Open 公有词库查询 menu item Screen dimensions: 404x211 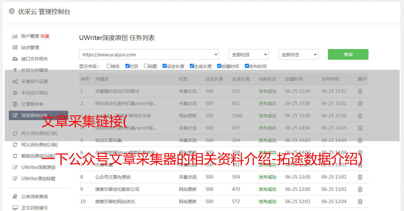(35, 197)
